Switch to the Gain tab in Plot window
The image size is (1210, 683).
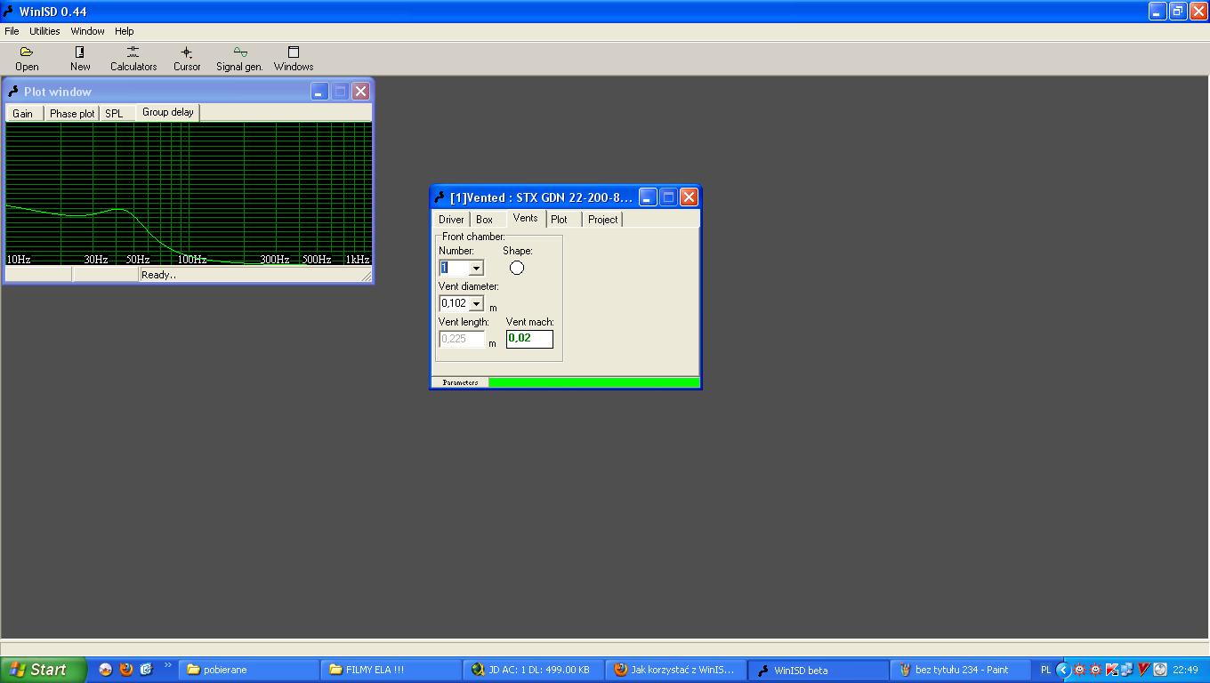(x=23, y=114)
